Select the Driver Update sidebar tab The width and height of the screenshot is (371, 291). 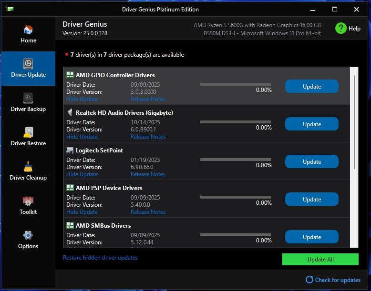pyautogui.click(x=28, y=68)
